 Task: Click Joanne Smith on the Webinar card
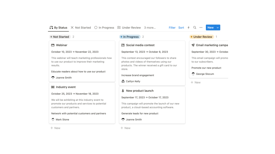[64, 78]
